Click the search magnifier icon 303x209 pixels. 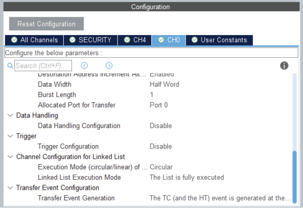(10, 66)
